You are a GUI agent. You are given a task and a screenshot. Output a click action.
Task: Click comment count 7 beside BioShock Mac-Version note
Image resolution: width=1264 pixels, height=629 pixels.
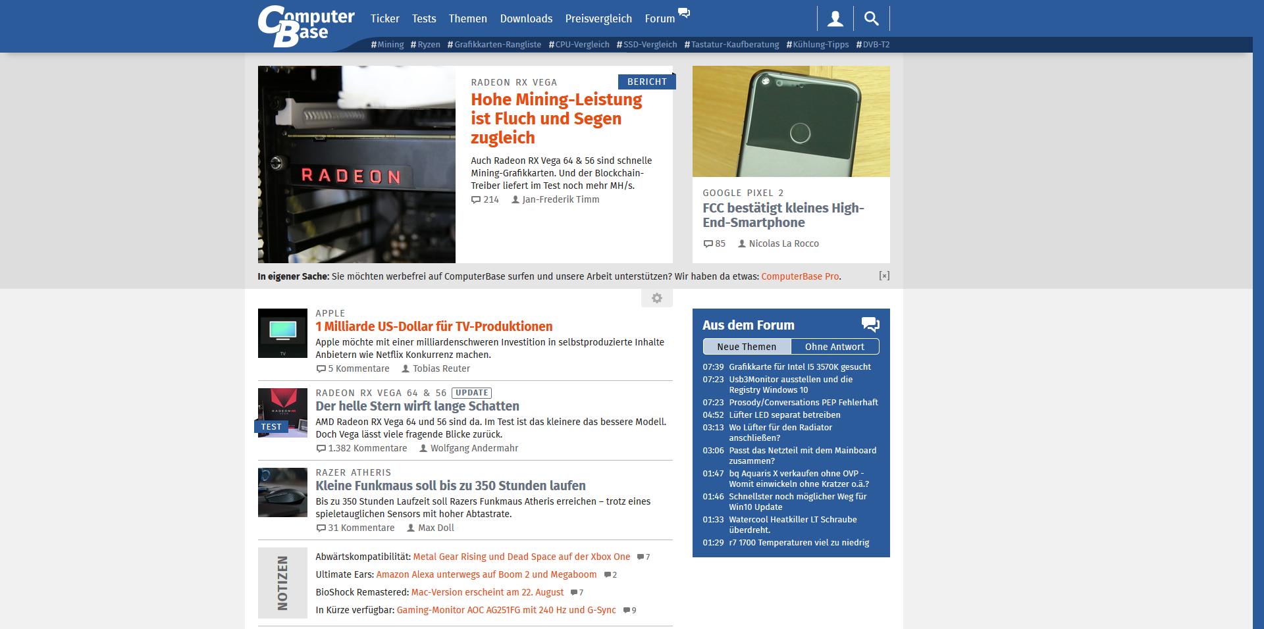tap(577, 593)
